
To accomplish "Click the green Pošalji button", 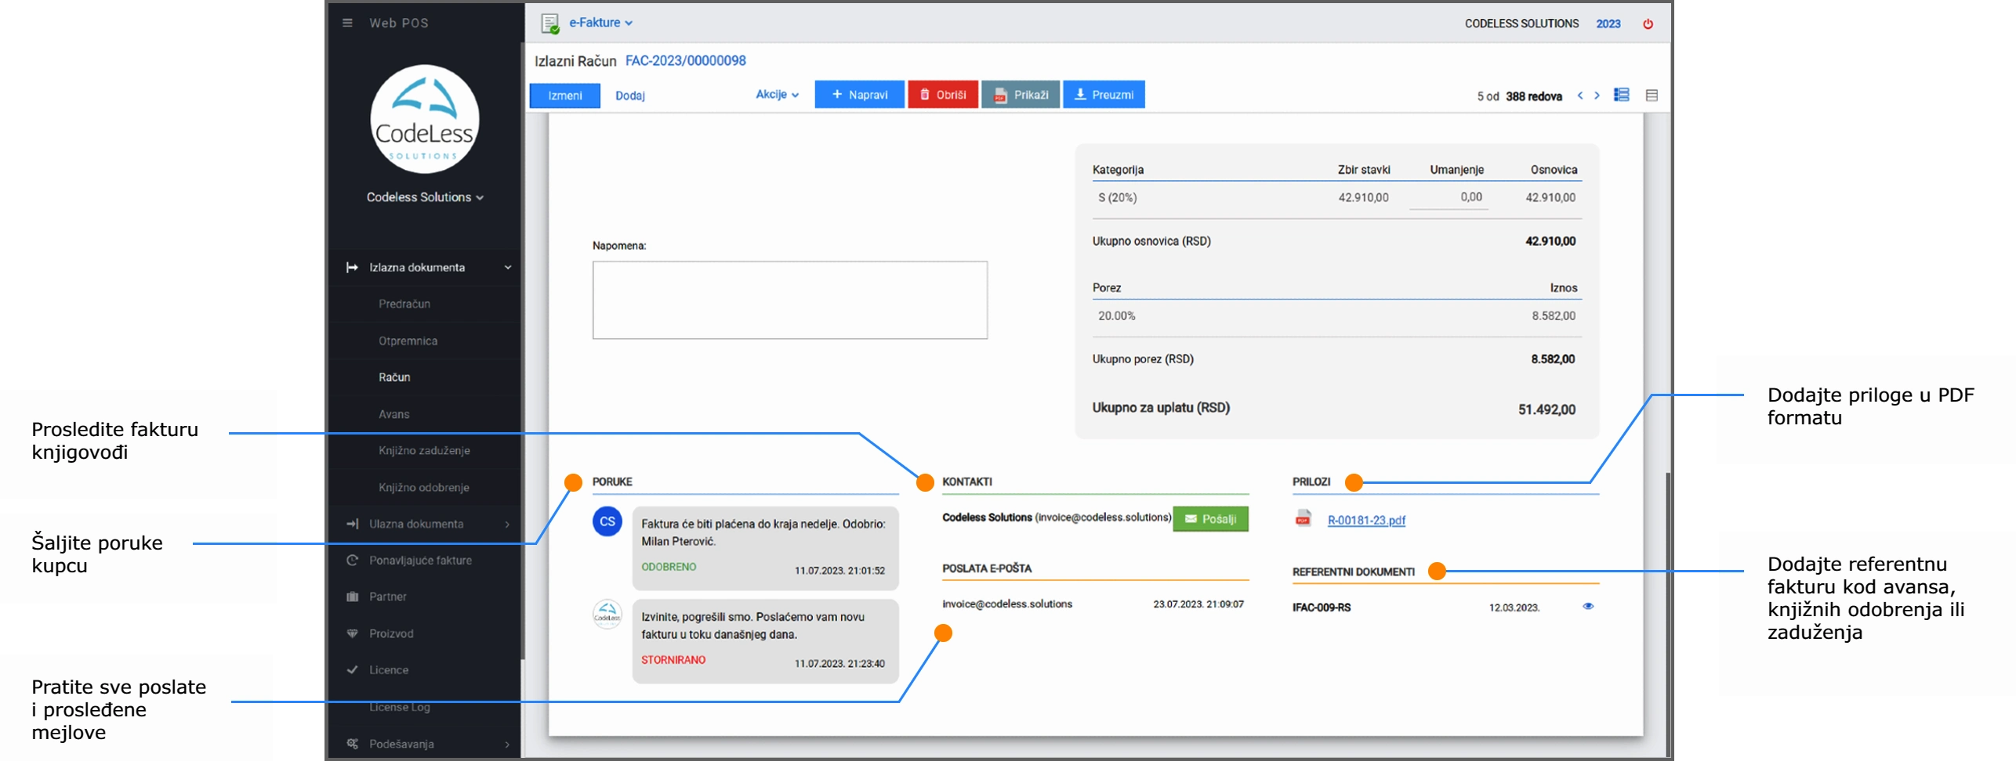I will coord(1210,519).
